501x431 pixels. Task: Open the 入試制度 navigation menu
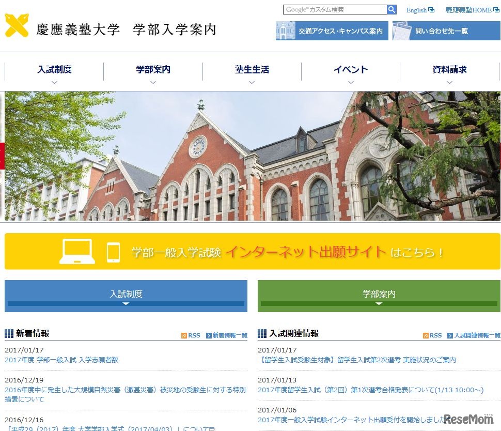(x=54, y=69)
